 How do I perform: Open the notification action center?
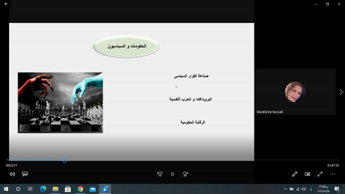click(337, 189)
